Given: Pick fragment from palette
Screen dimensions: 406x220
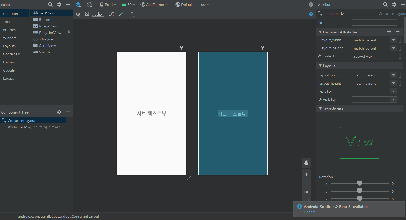Looking at the screenshot, I should click(51, 39).
